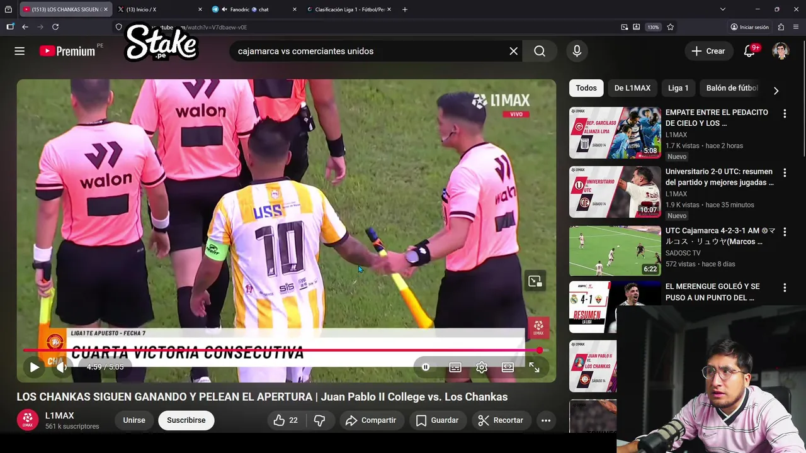Click the 130% zoom level indicator
This screenshot has width=806, height=453.
click(x=654, y=27)
